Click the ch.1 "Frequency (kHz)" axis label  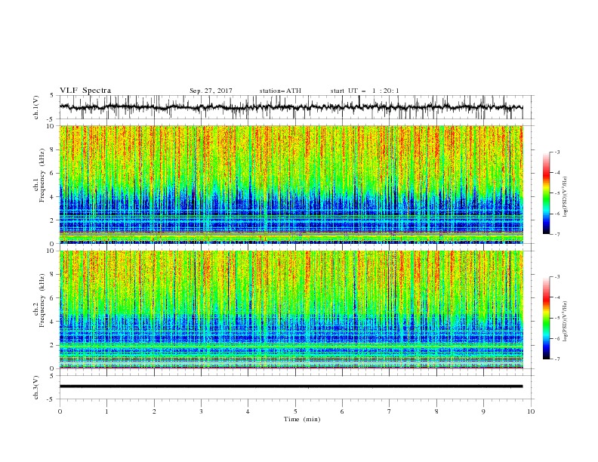coord(42,175)
